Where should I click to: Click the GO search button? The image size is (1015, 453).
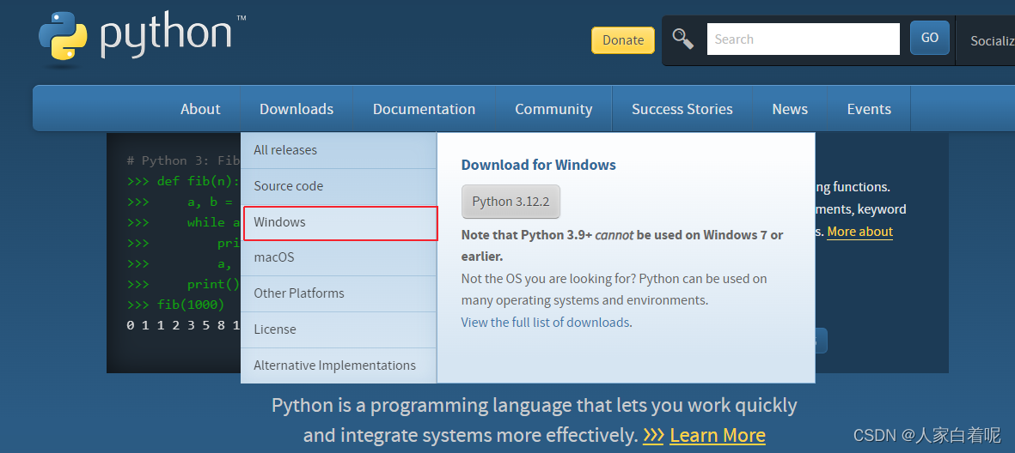(x=930, y=38)
